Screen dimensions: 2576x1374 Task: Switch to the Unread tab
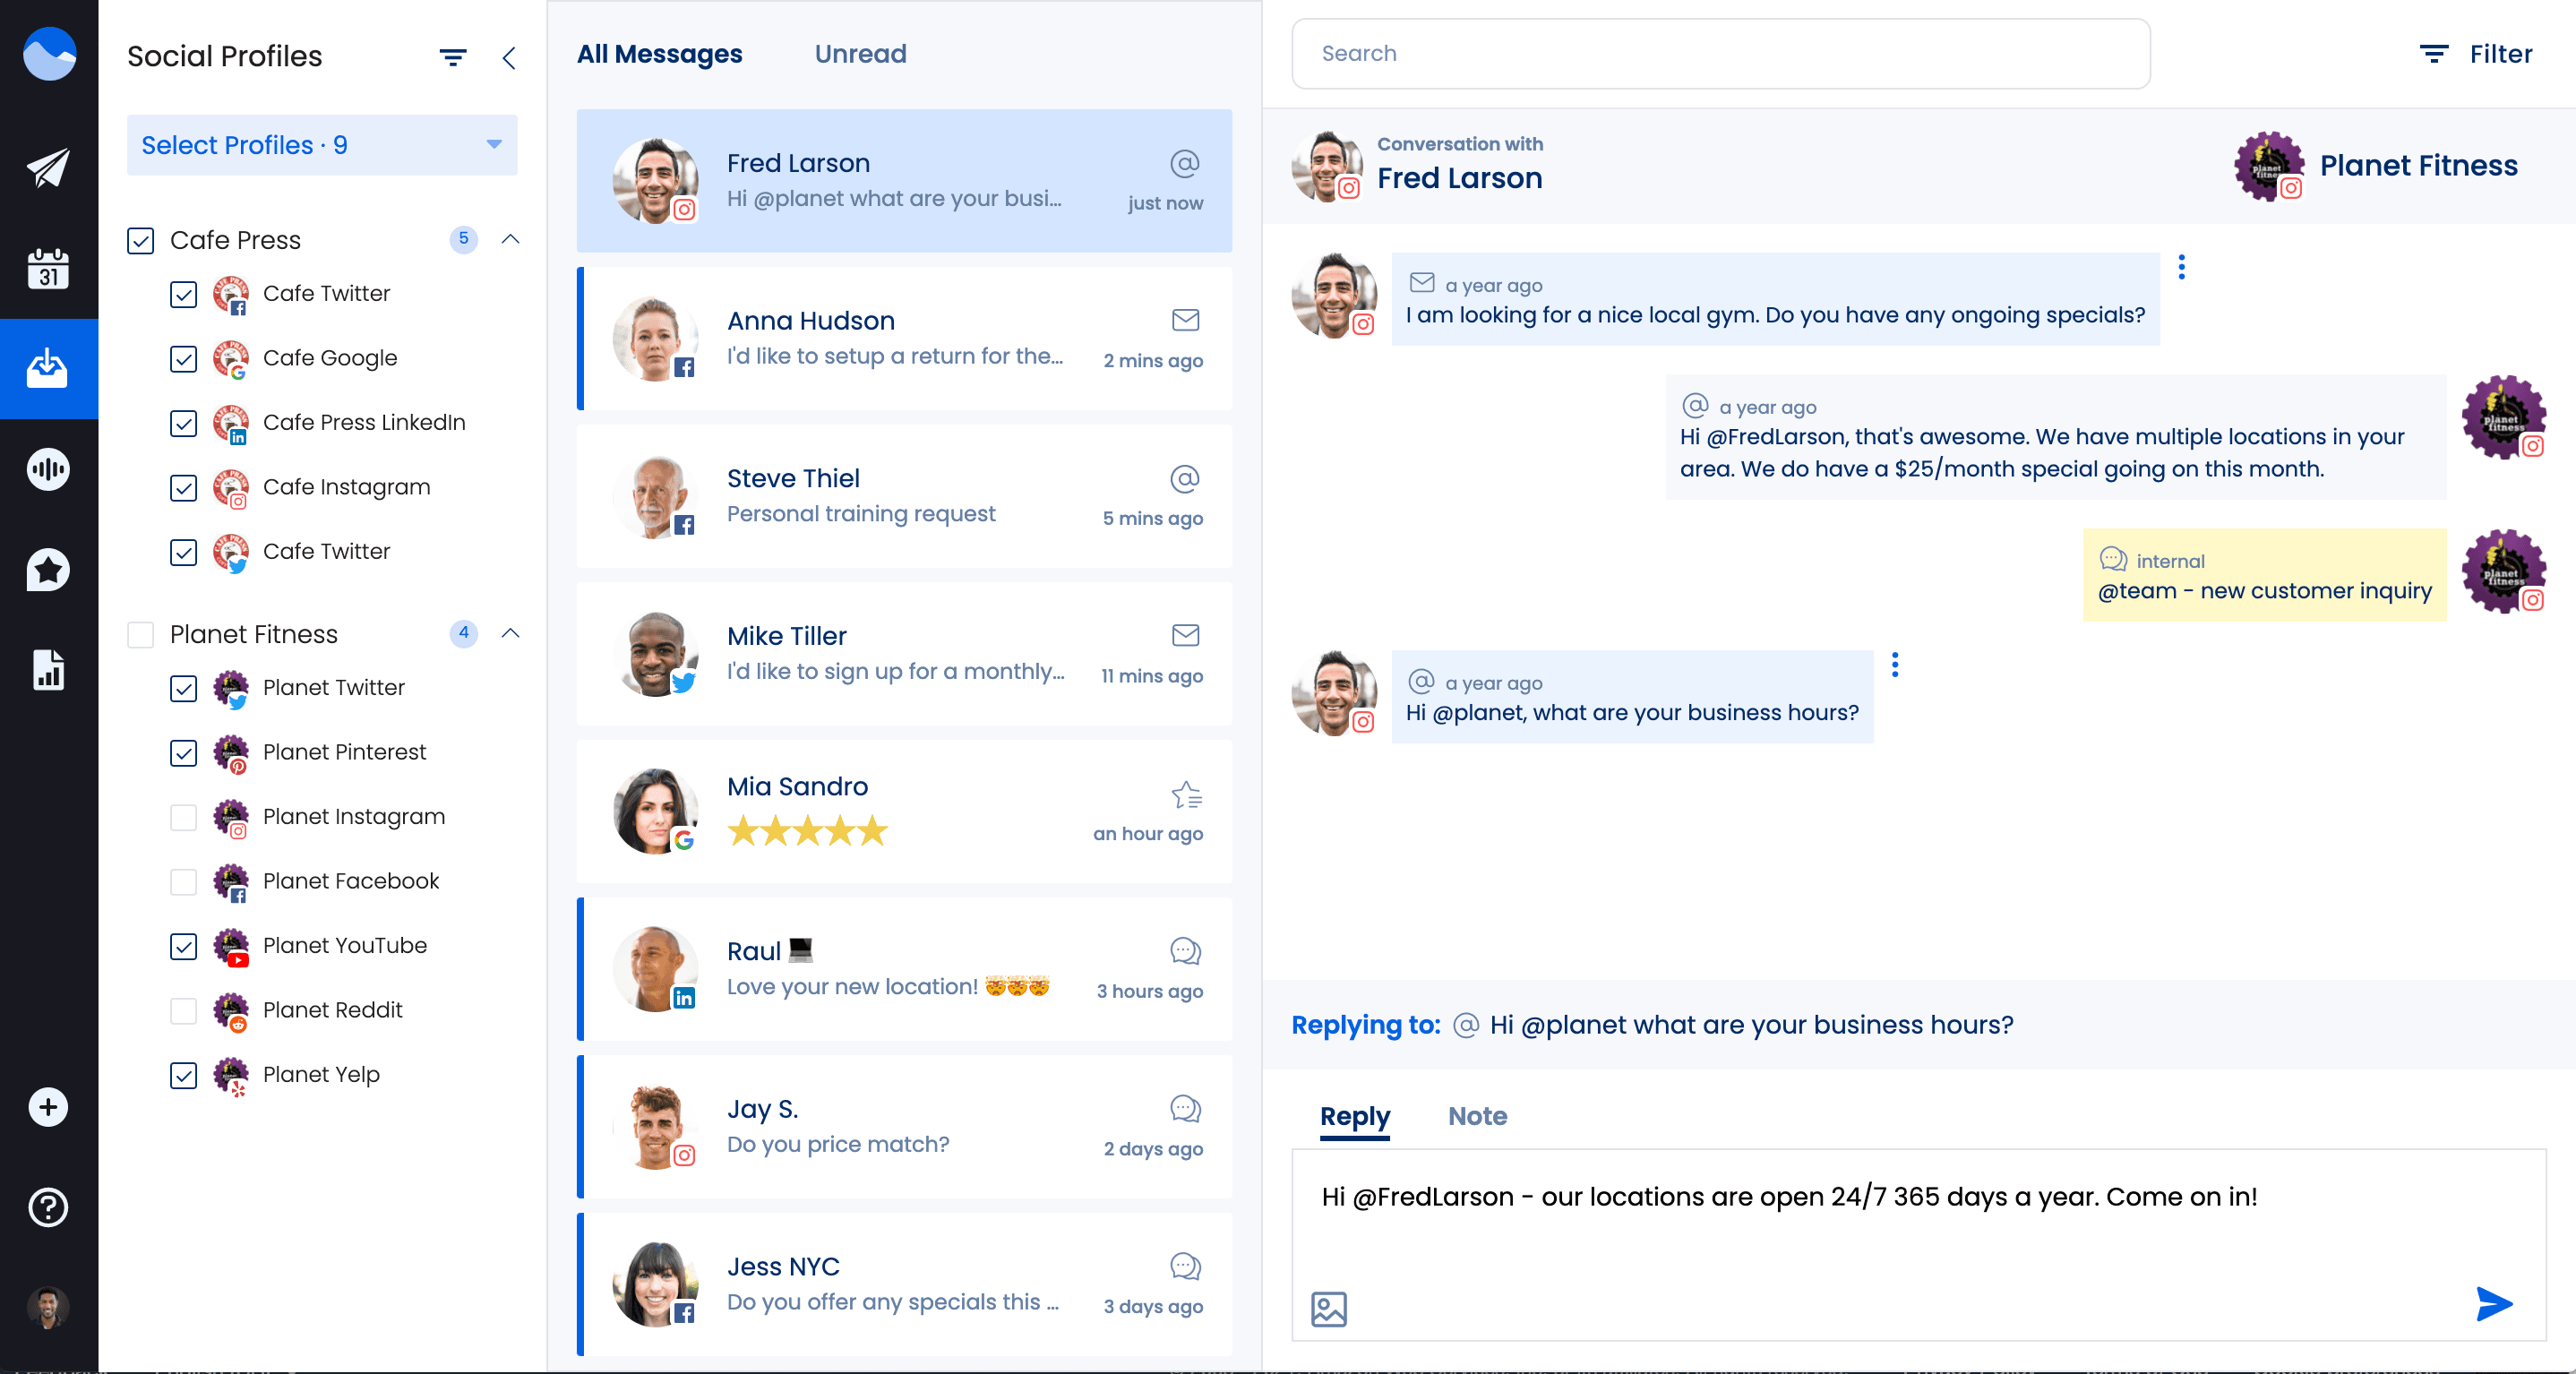pyautogui.click(x=860, y=54)
